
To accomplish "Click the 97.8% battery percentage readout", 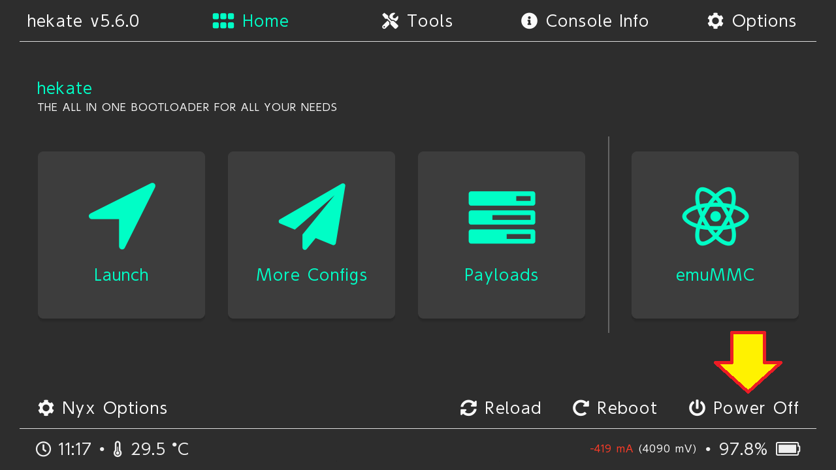I will 743,449.
